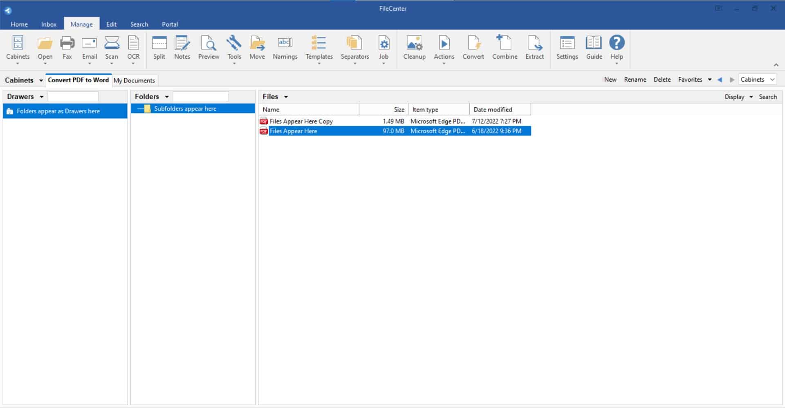
Task: Open the Tools wrench icon
Action: (x=234, y=43)
